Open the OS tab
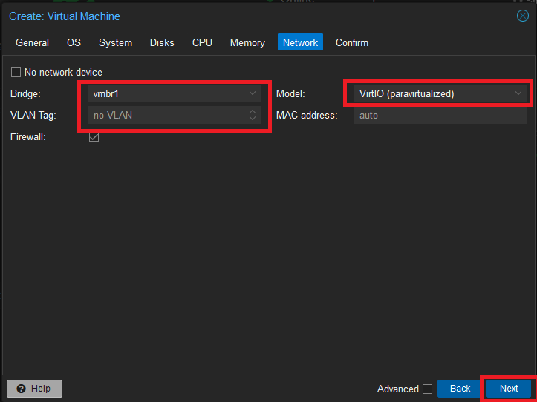The height and width of the screenshot is (402, 537). coord(74,42)
